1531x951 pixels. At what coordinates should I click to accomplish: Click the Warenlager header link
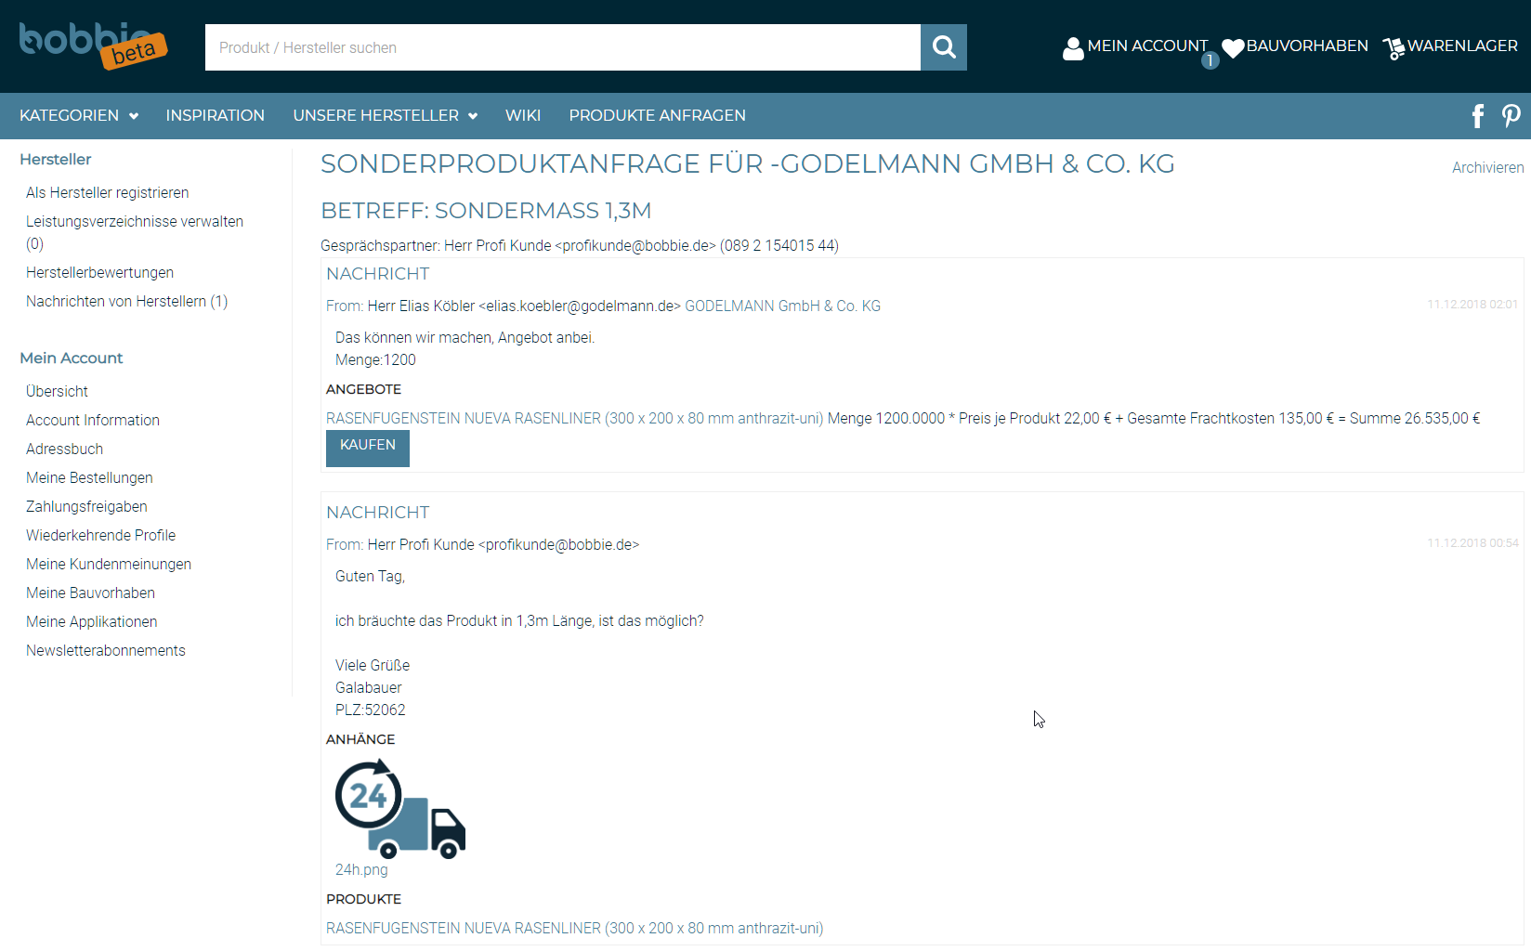1462,46
